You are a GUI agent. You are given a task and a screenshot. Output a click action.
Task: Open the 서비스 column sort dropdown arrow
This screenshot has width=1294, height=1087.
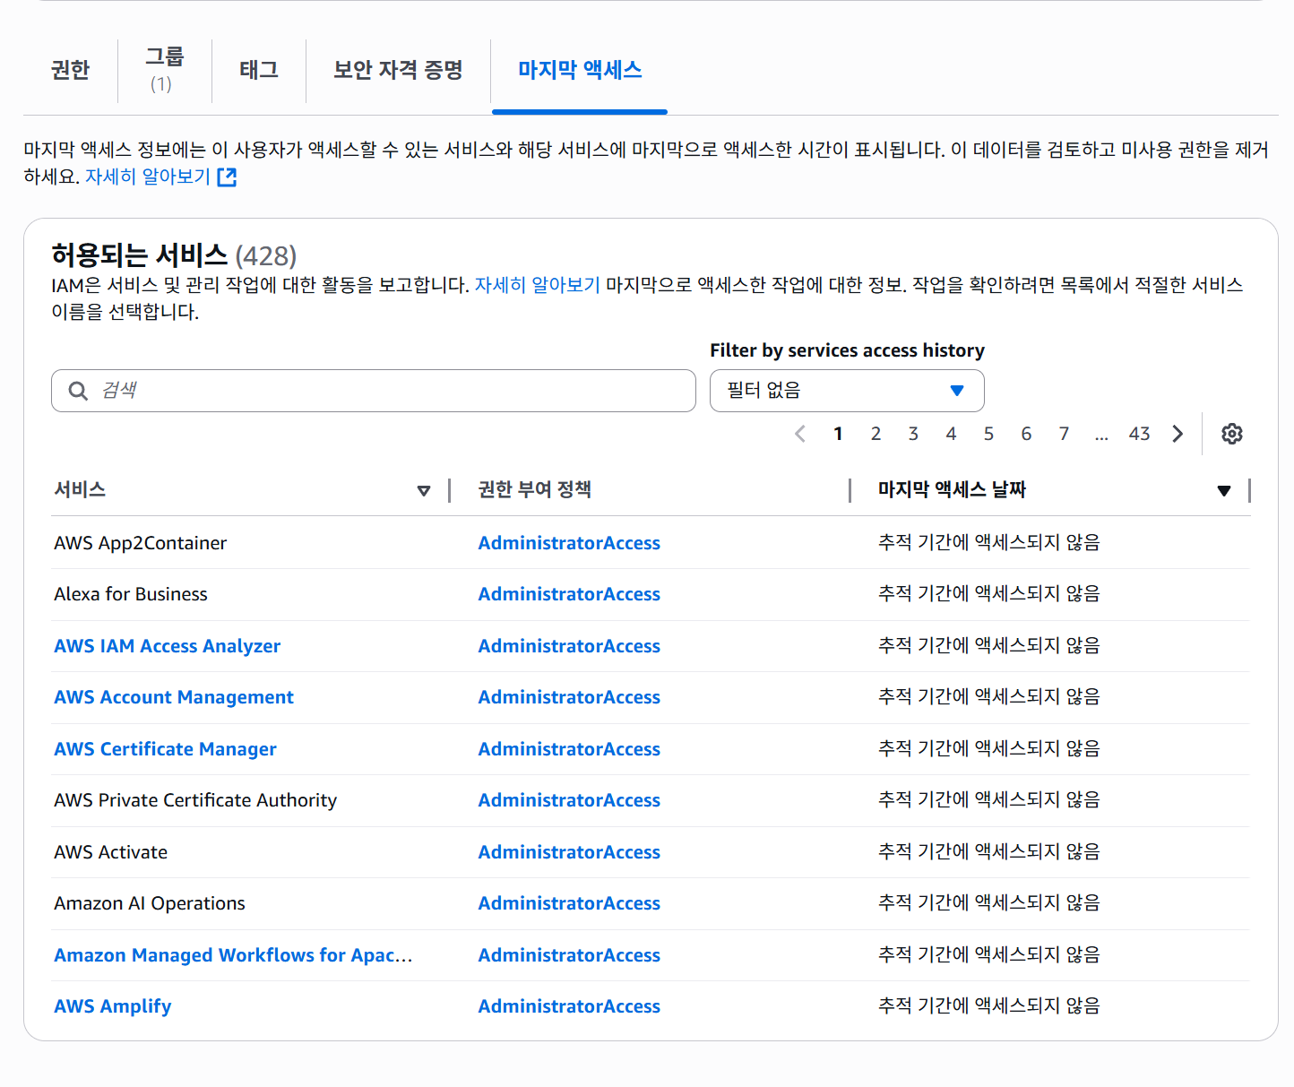coord(423,491)
